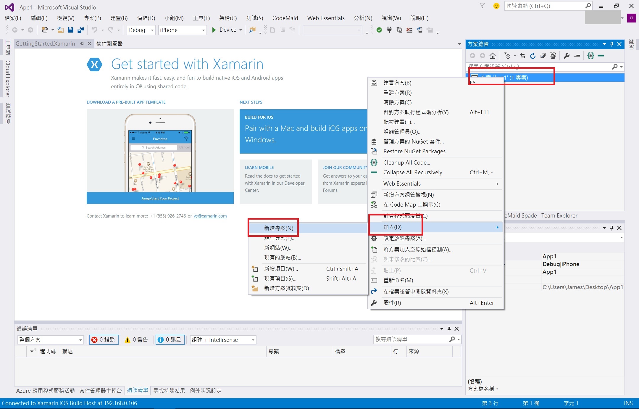
Task: Pin the Properties panel
Action: pos(612,228)
